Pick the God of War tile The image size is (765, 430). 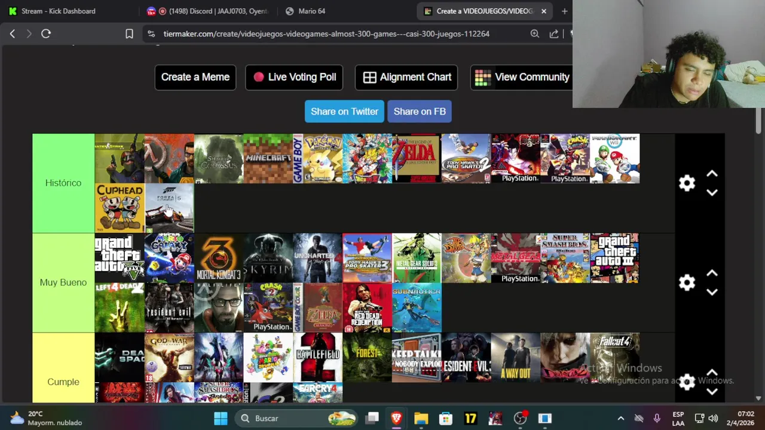coord(169,357)
